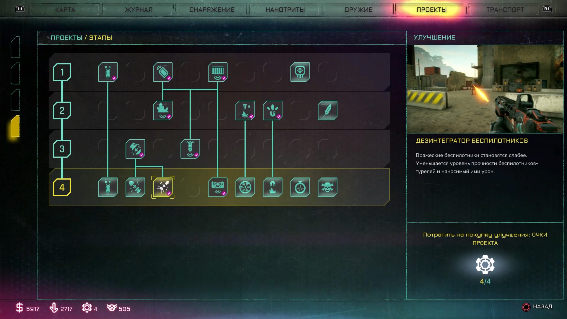Screen dimensions: 567x319
Task: Select stage 1 number box
Action: pyautogui.click(x=62, y=72)
